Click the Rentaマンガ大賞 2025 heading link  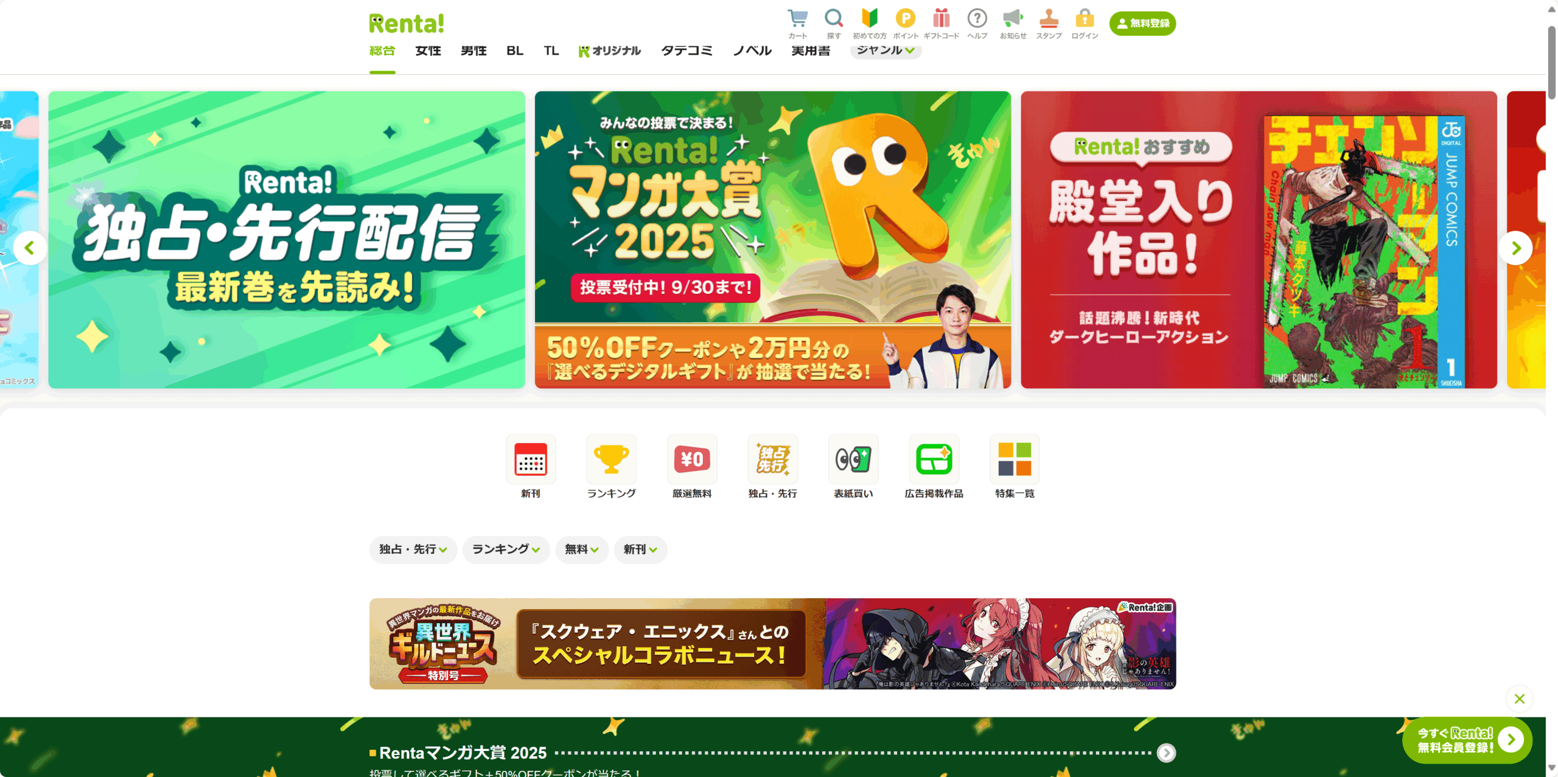(x=463, y=753)
